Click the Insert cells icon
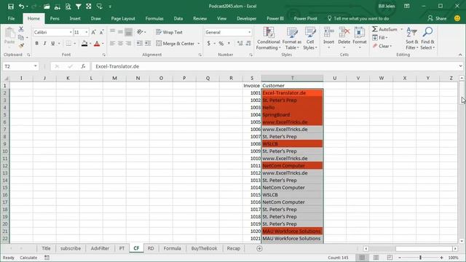Image resolution: width=466 pixels, height=262 pixels. coord(328,32)
